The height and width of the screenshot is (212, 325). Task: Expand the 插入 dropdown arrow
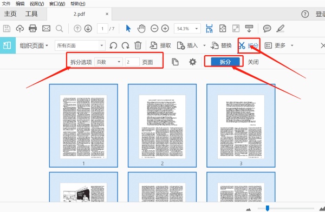point(204,45)
